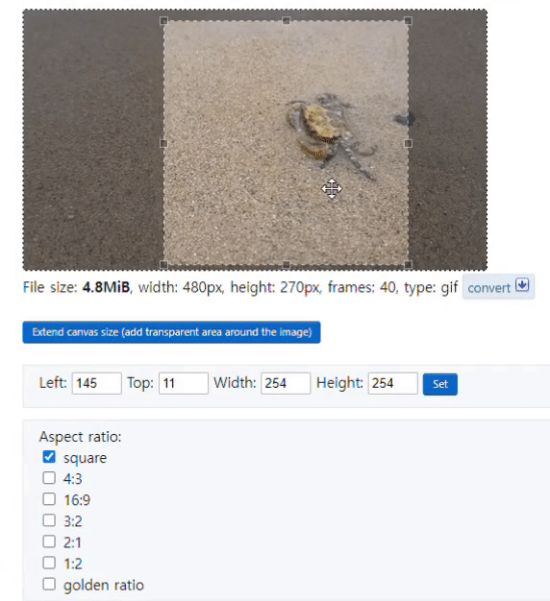Uncheck the square aspect ratio
Screen dimensions: 550x601
[49, 457]
